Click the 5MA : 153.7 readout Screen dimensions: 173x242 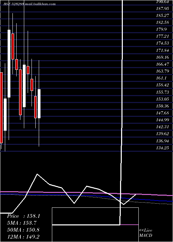(x=21, y=223)
